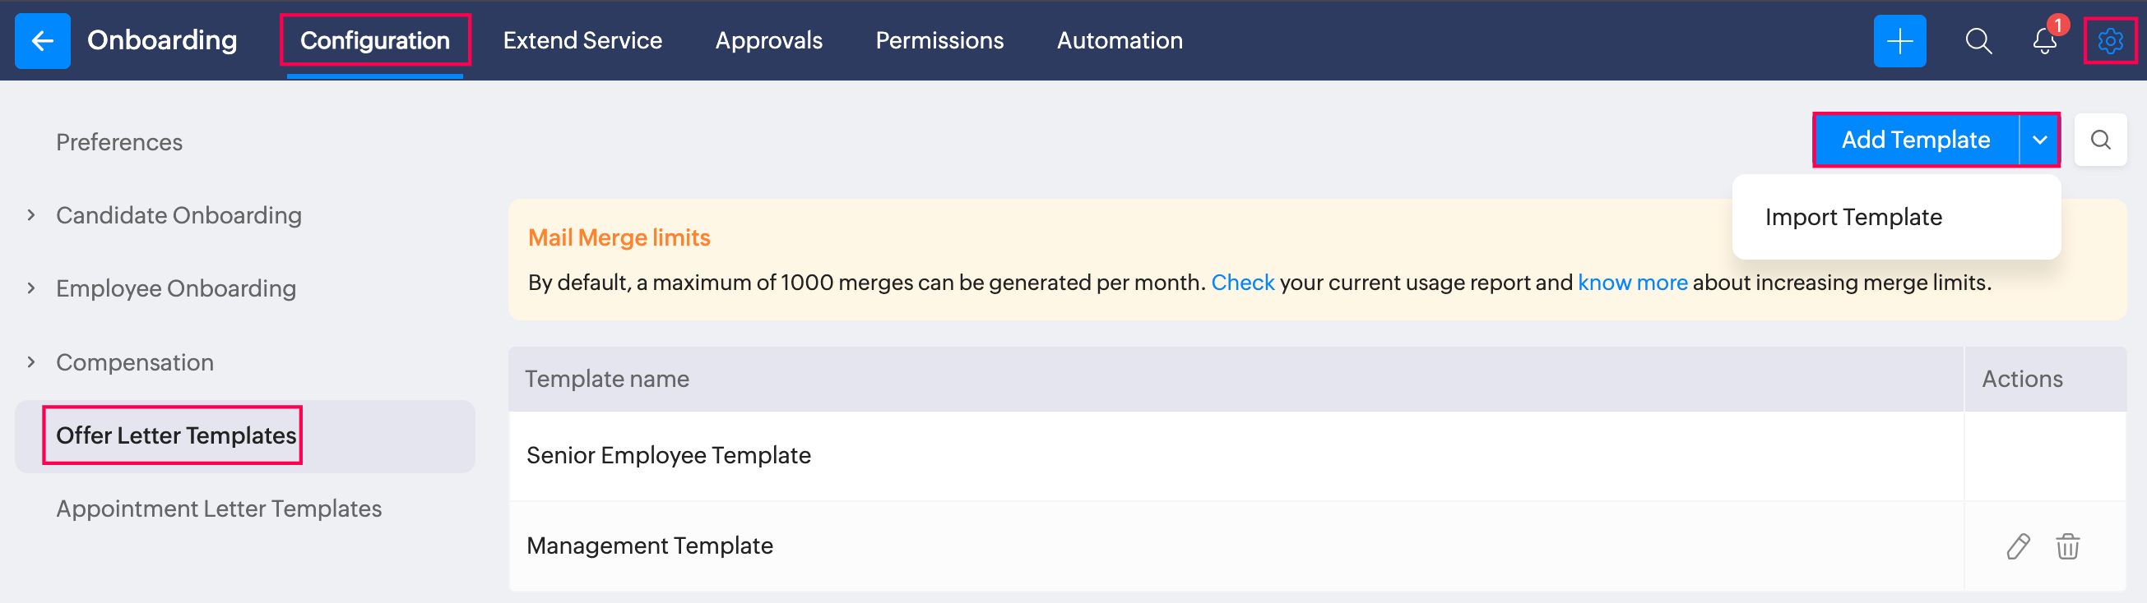Click the 'Check' usage report link
This screenshot has height=603, width=2147.
pyautogui.click(x=1242, y=283)
